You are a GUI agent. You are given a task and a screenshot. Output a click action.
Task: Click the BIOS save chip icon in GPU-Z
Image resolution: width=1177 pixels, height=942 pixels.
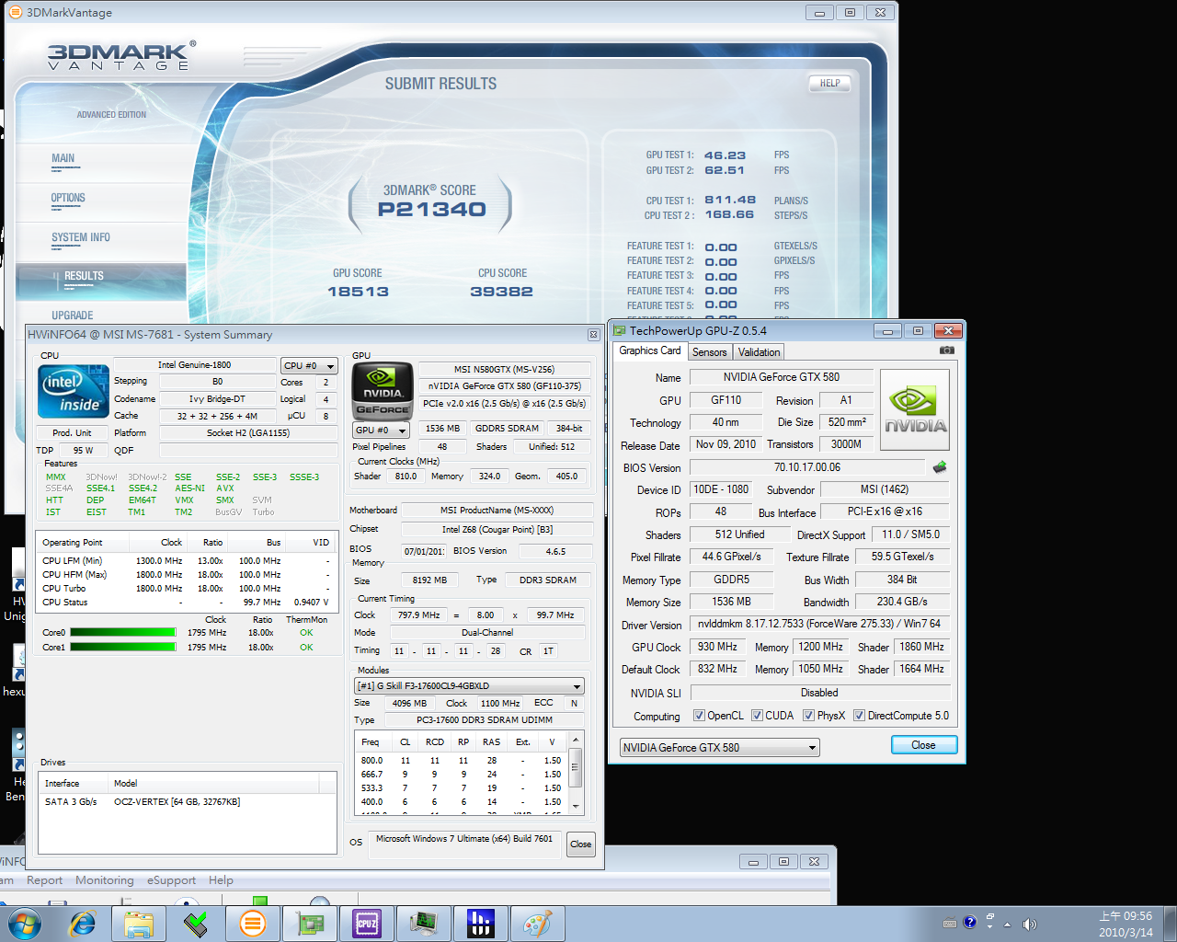point(939,467)
